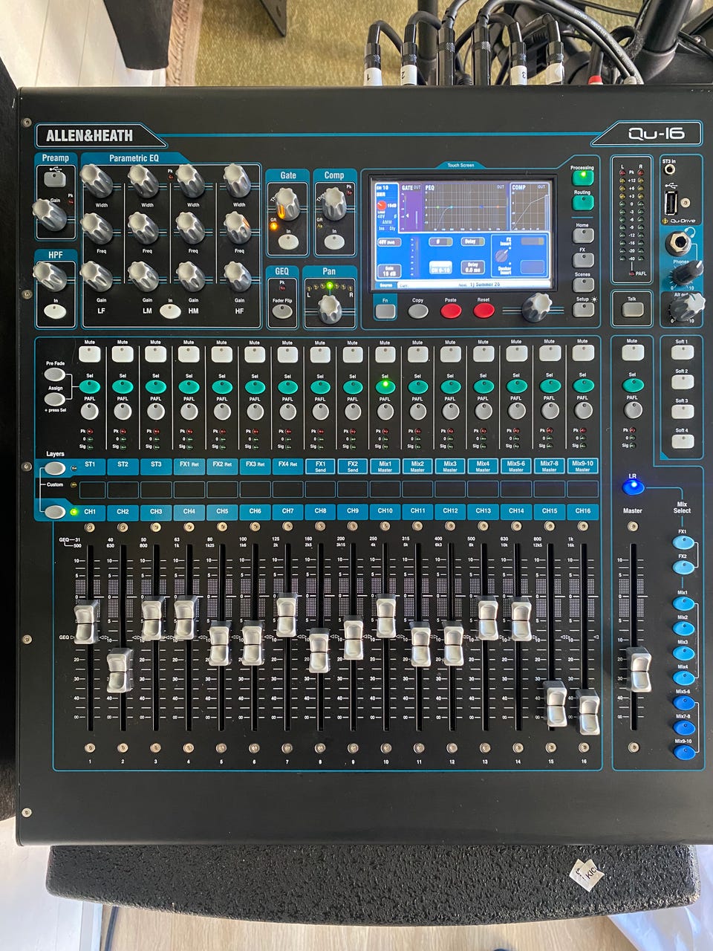713x951 pixels.
Task: Turn the Preamp Gain knob
Action: (51, 215)
